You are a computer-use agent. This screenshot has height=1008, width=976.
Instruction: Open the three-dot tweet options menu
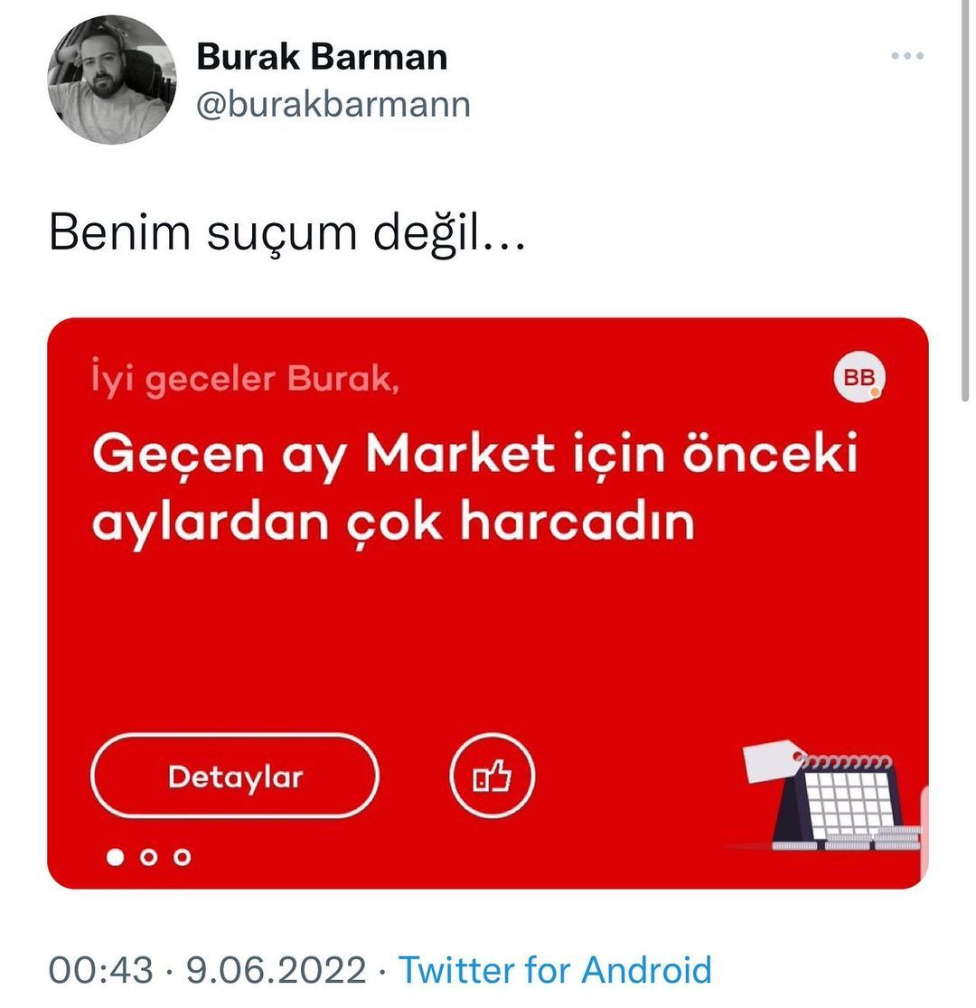pyautogui.click(x=906, y=56)
